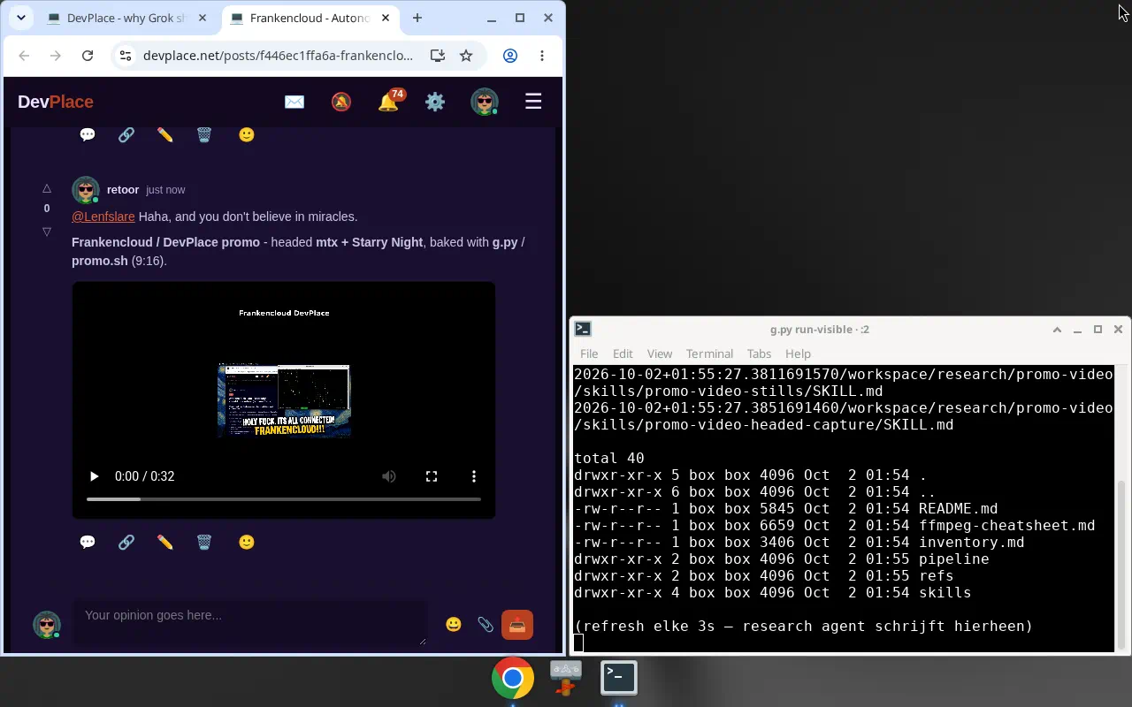Click the trash icon below retoor's video
Viewport: 1132px width, 707px height.
click(x=204, y=542)
